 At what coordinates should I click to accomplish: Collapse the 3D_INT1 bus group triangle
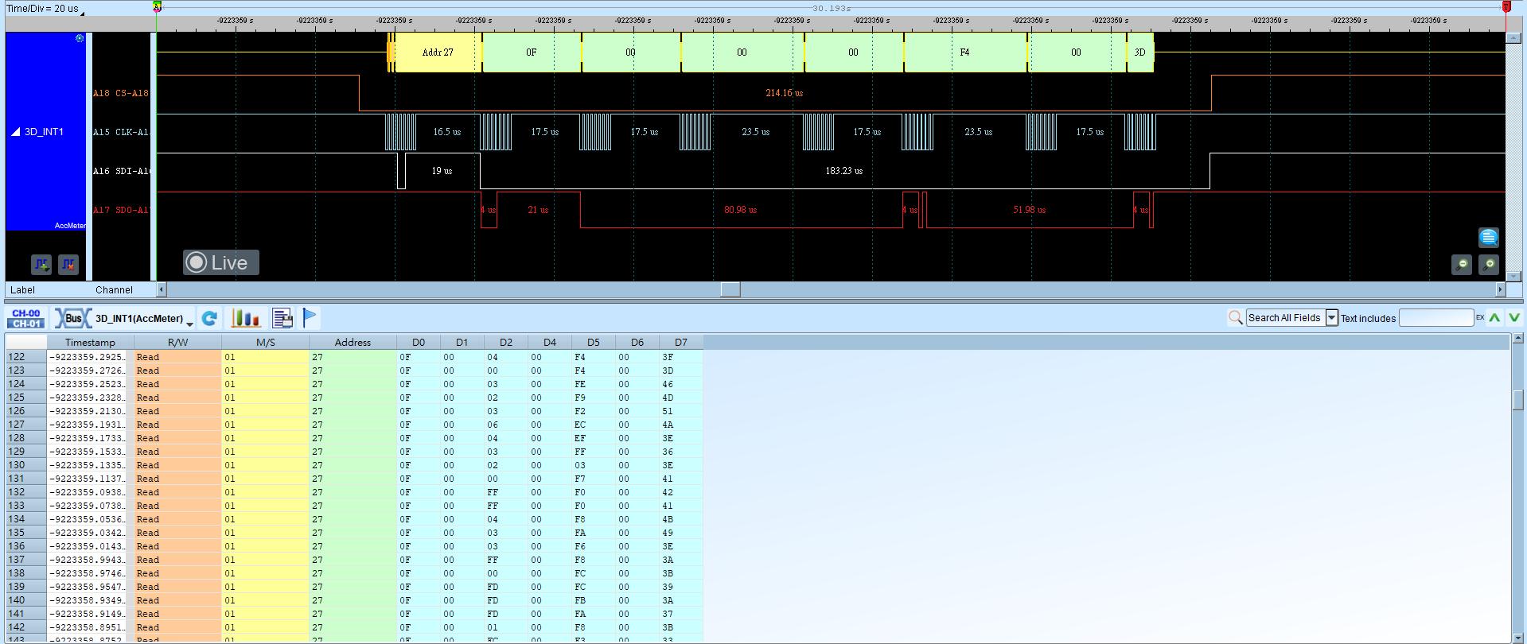coord(16,132)
